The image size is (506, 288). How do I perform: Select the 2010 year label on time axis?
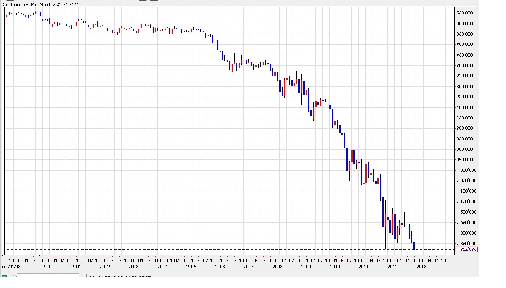click(334, 267)
